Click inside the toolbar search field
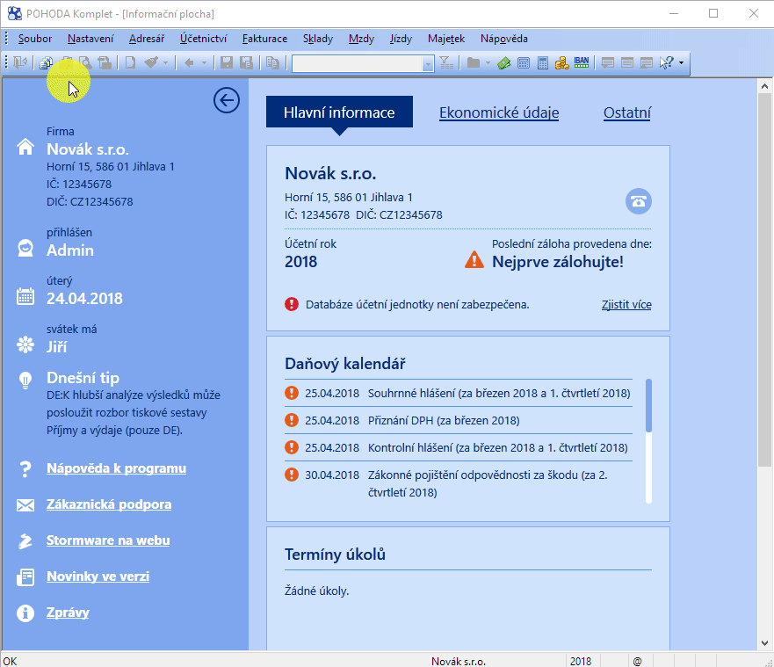The height and width of the screenshot is (667, 774). [357, 63]
